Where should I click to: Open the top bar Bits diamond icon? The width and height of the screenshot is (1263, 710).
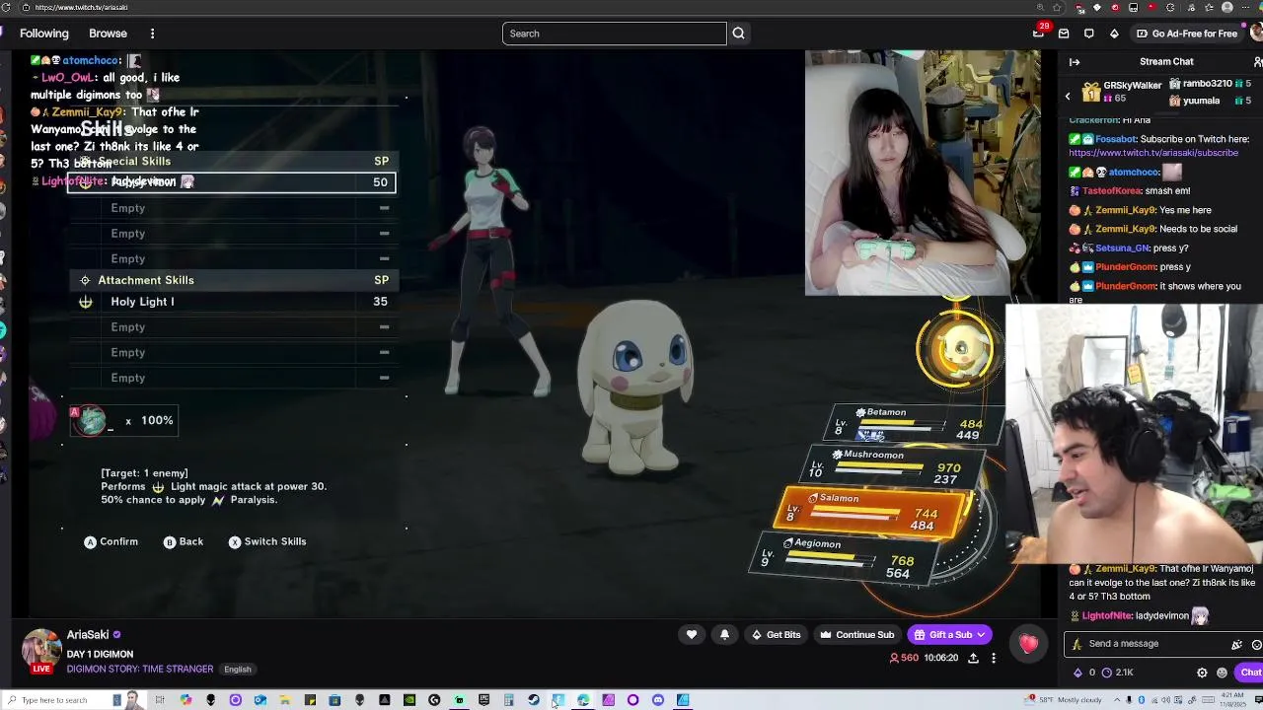1114,34
